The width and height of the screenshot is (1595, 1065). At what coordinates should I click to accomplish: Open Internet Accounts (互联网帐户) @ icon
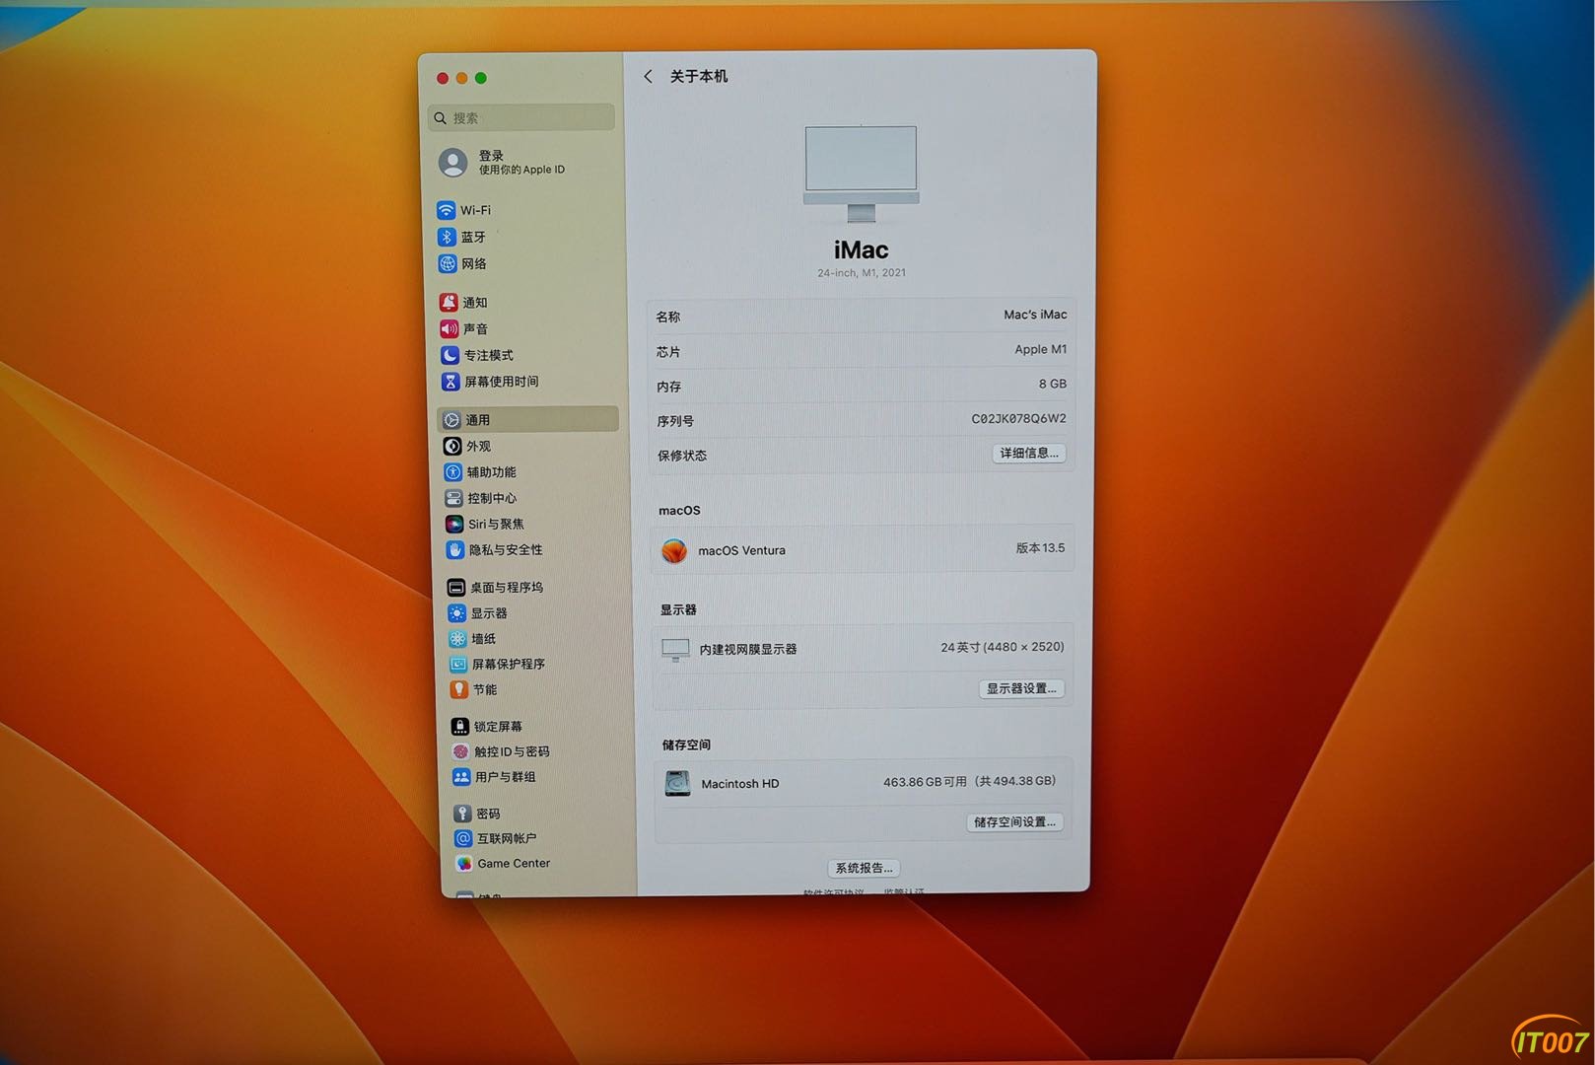pyautogui.click(x=463, y=838)
